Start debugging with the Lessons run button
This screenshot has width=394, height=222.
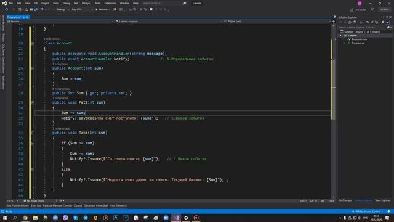tap(103, 10)
